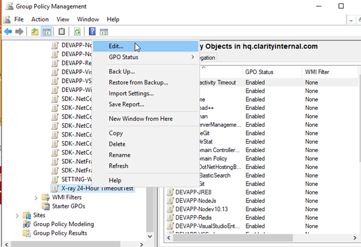This screenshot has height=247, width=361.
Task: Open the File menu
Action: click(19, 19)
